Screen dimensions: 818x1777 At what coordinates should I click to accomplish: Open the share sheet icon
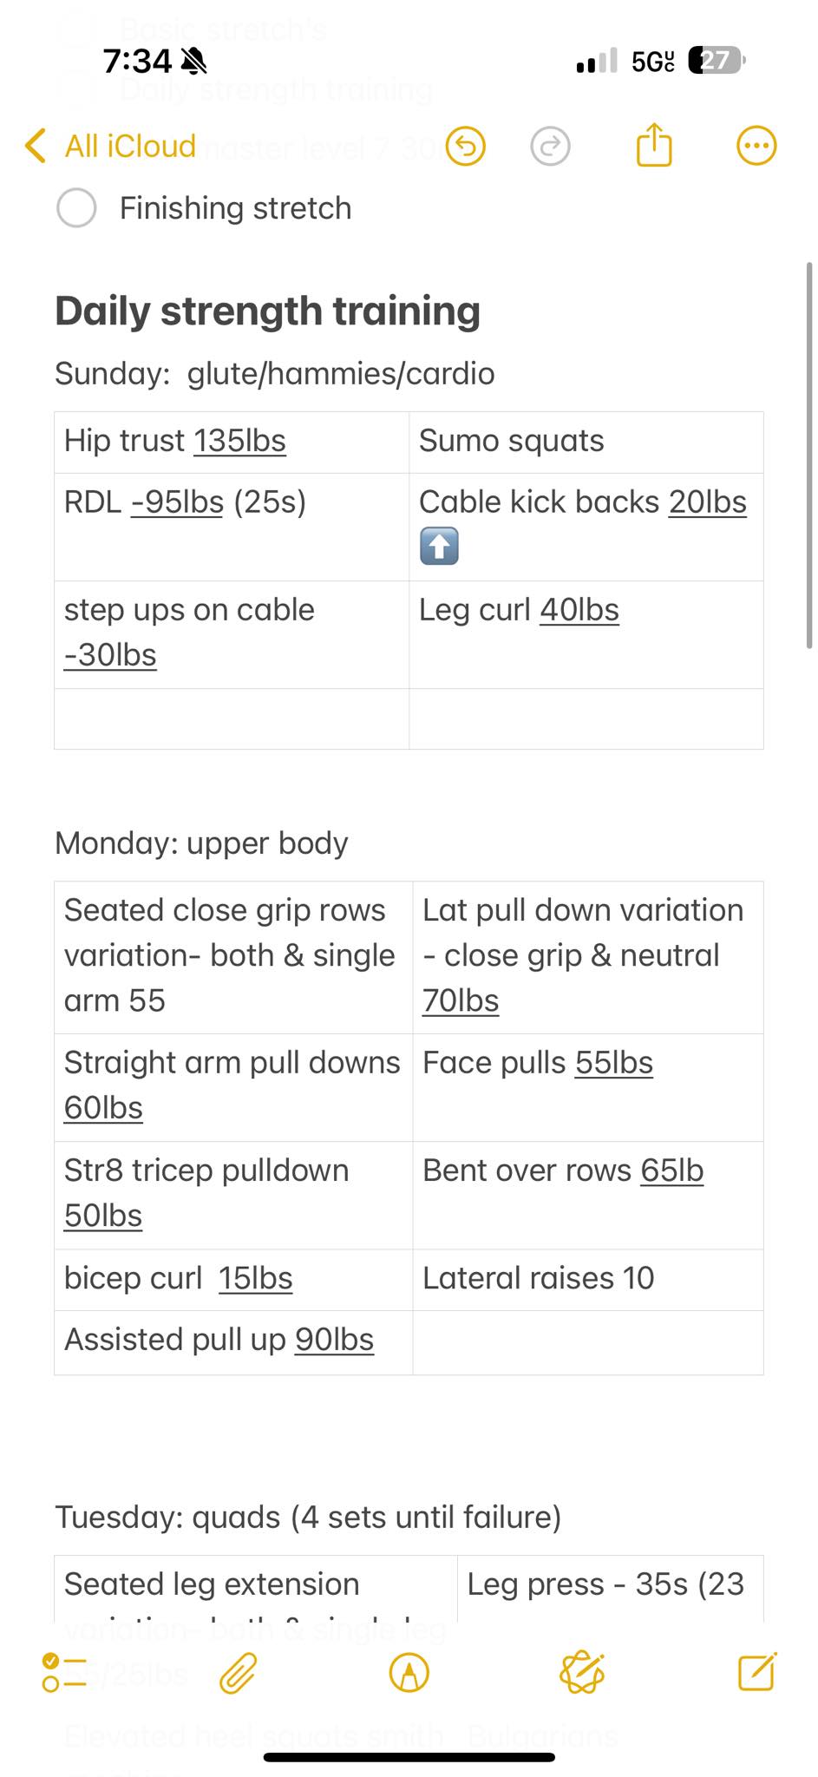654,144
